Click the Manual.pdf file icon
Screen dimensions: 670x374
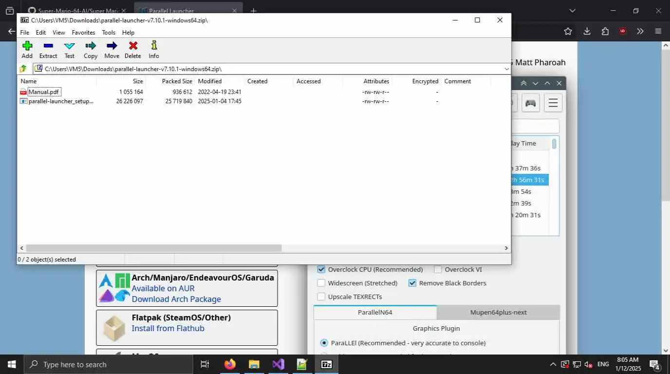point(23,92)
